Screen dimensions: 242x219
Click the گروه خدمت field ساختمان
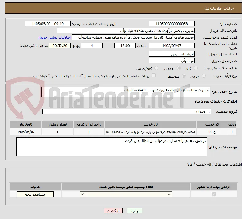[127, 111]
